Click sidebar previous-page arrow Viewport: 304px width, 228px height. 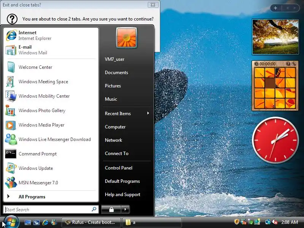(x=288, y=8)
